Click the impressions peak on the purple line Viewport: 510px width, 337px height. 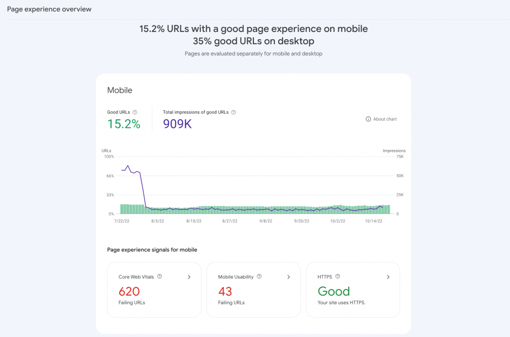pyautogui.click(x=128, y=165)
